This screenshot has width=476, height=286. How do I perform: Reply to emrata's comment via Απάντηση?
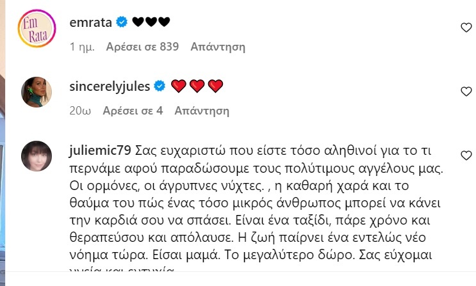(x=218, y=46)
